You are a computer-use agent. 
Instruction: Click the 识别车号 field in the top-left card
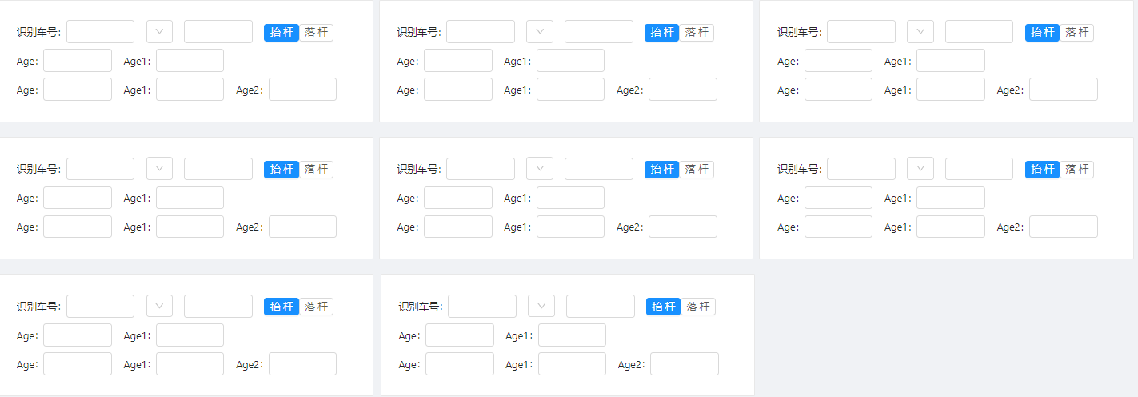coord(101,32)
